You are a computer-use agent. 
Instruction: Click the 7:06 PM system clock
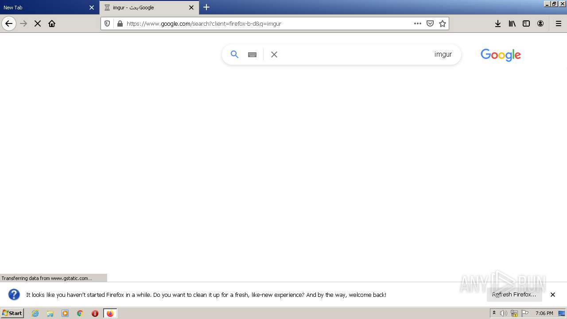click(544, 313)
